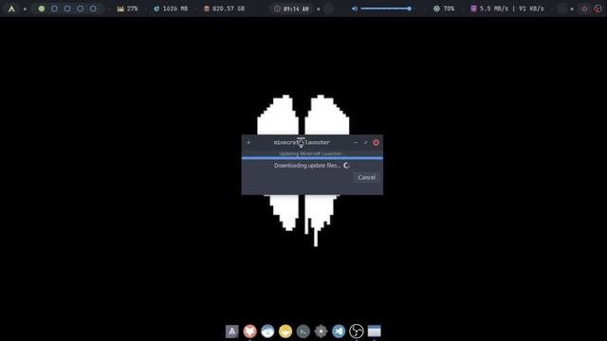Viewport: 607px width, 341px height.
Task: Click the 'Downloading update files...' status text
Action: click(x=307, y=166)
